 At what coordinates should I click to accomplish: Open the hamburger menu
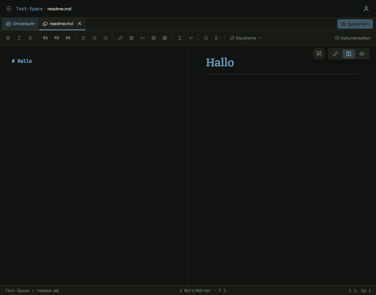(x=9, y=8)
